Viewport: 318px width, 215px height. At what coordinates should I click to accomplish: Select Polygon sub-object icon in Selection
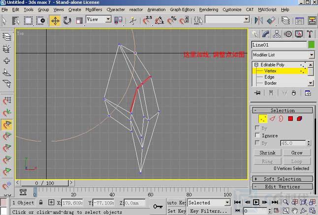[x=290, y=119]
